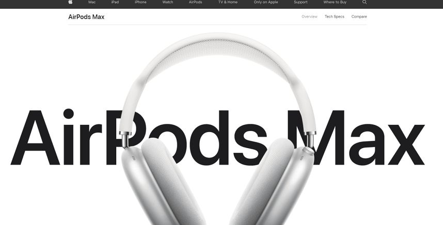Go to Where to Buy
This screenshot has height=225, width=443.
[335, 2]
